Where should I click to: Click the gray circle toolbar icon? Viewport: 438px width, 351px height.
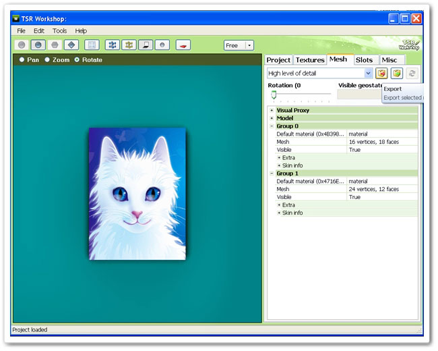pyautogui.click(x=22, y=45)
